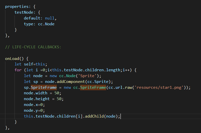Screen dimensions: 201x133
Task: Click the underlined "SpriteFrame" constructor after "new cc."
Action: (93, 87)
